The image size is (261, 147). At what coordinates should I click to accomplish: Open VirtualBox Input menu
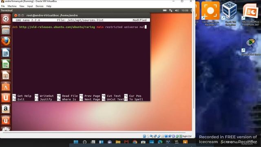30,6
